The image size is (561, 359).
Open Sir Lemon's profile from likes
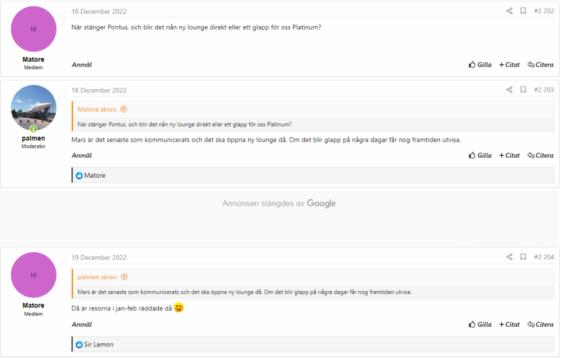tap(98, 344)
